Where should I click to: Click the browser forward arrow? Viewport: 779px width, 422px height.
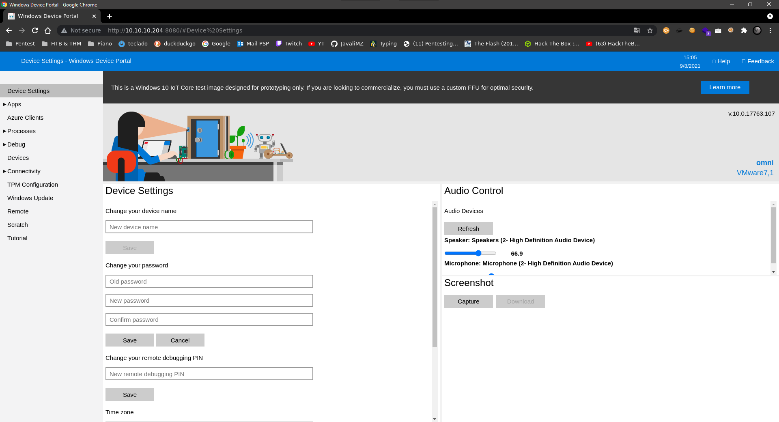pyautogui.click(x=22, y=30)
